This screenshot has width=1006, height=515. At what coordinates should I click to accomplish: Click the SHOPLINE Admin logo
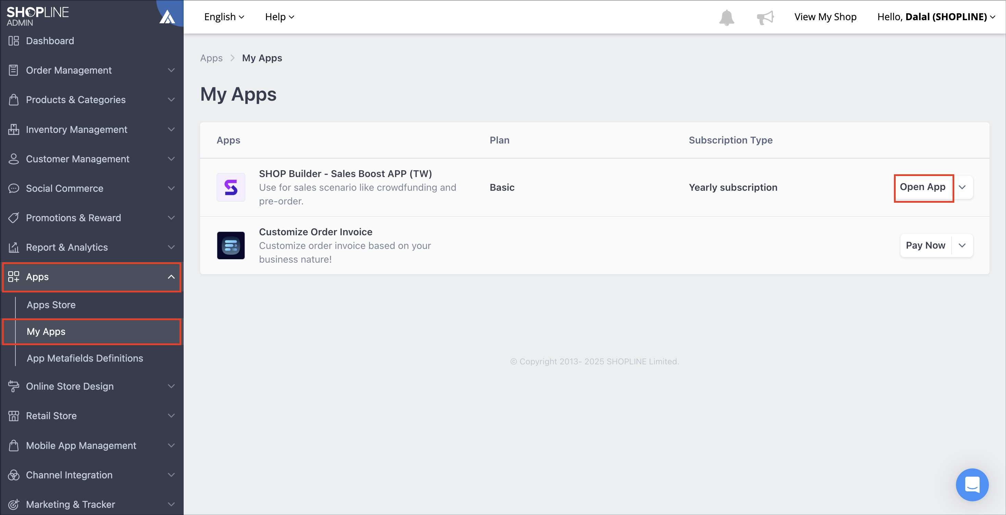[37, 16]
